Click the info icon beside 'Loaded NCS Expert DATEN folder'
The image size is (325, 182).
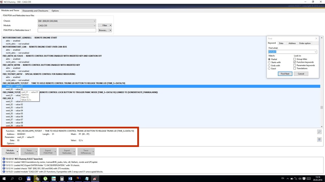tap(4, 165)
